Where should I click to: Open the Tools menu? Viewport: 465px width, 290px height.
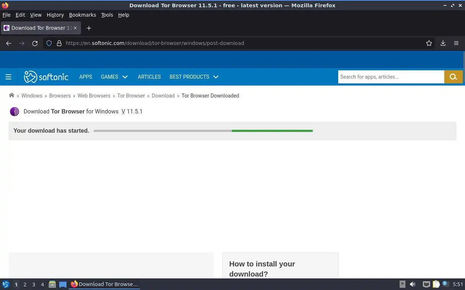tap(107, 15)
